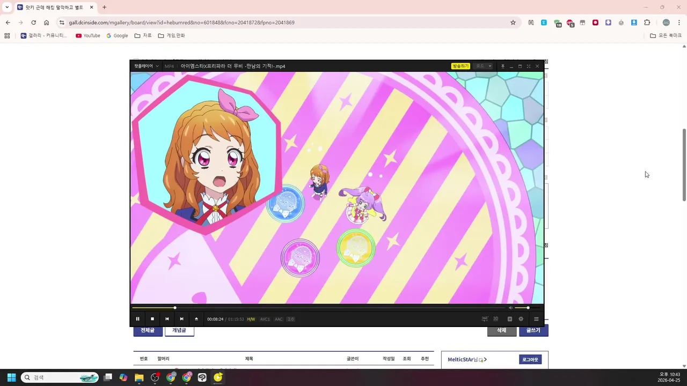
Task: Open the 모든 북마크 folder
Action: [x=666, y=35]
